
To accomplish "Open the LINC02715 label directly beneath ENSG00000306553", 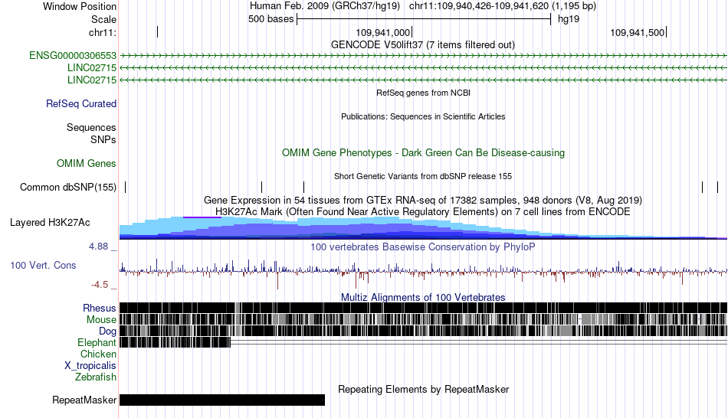I will point(92,67).
